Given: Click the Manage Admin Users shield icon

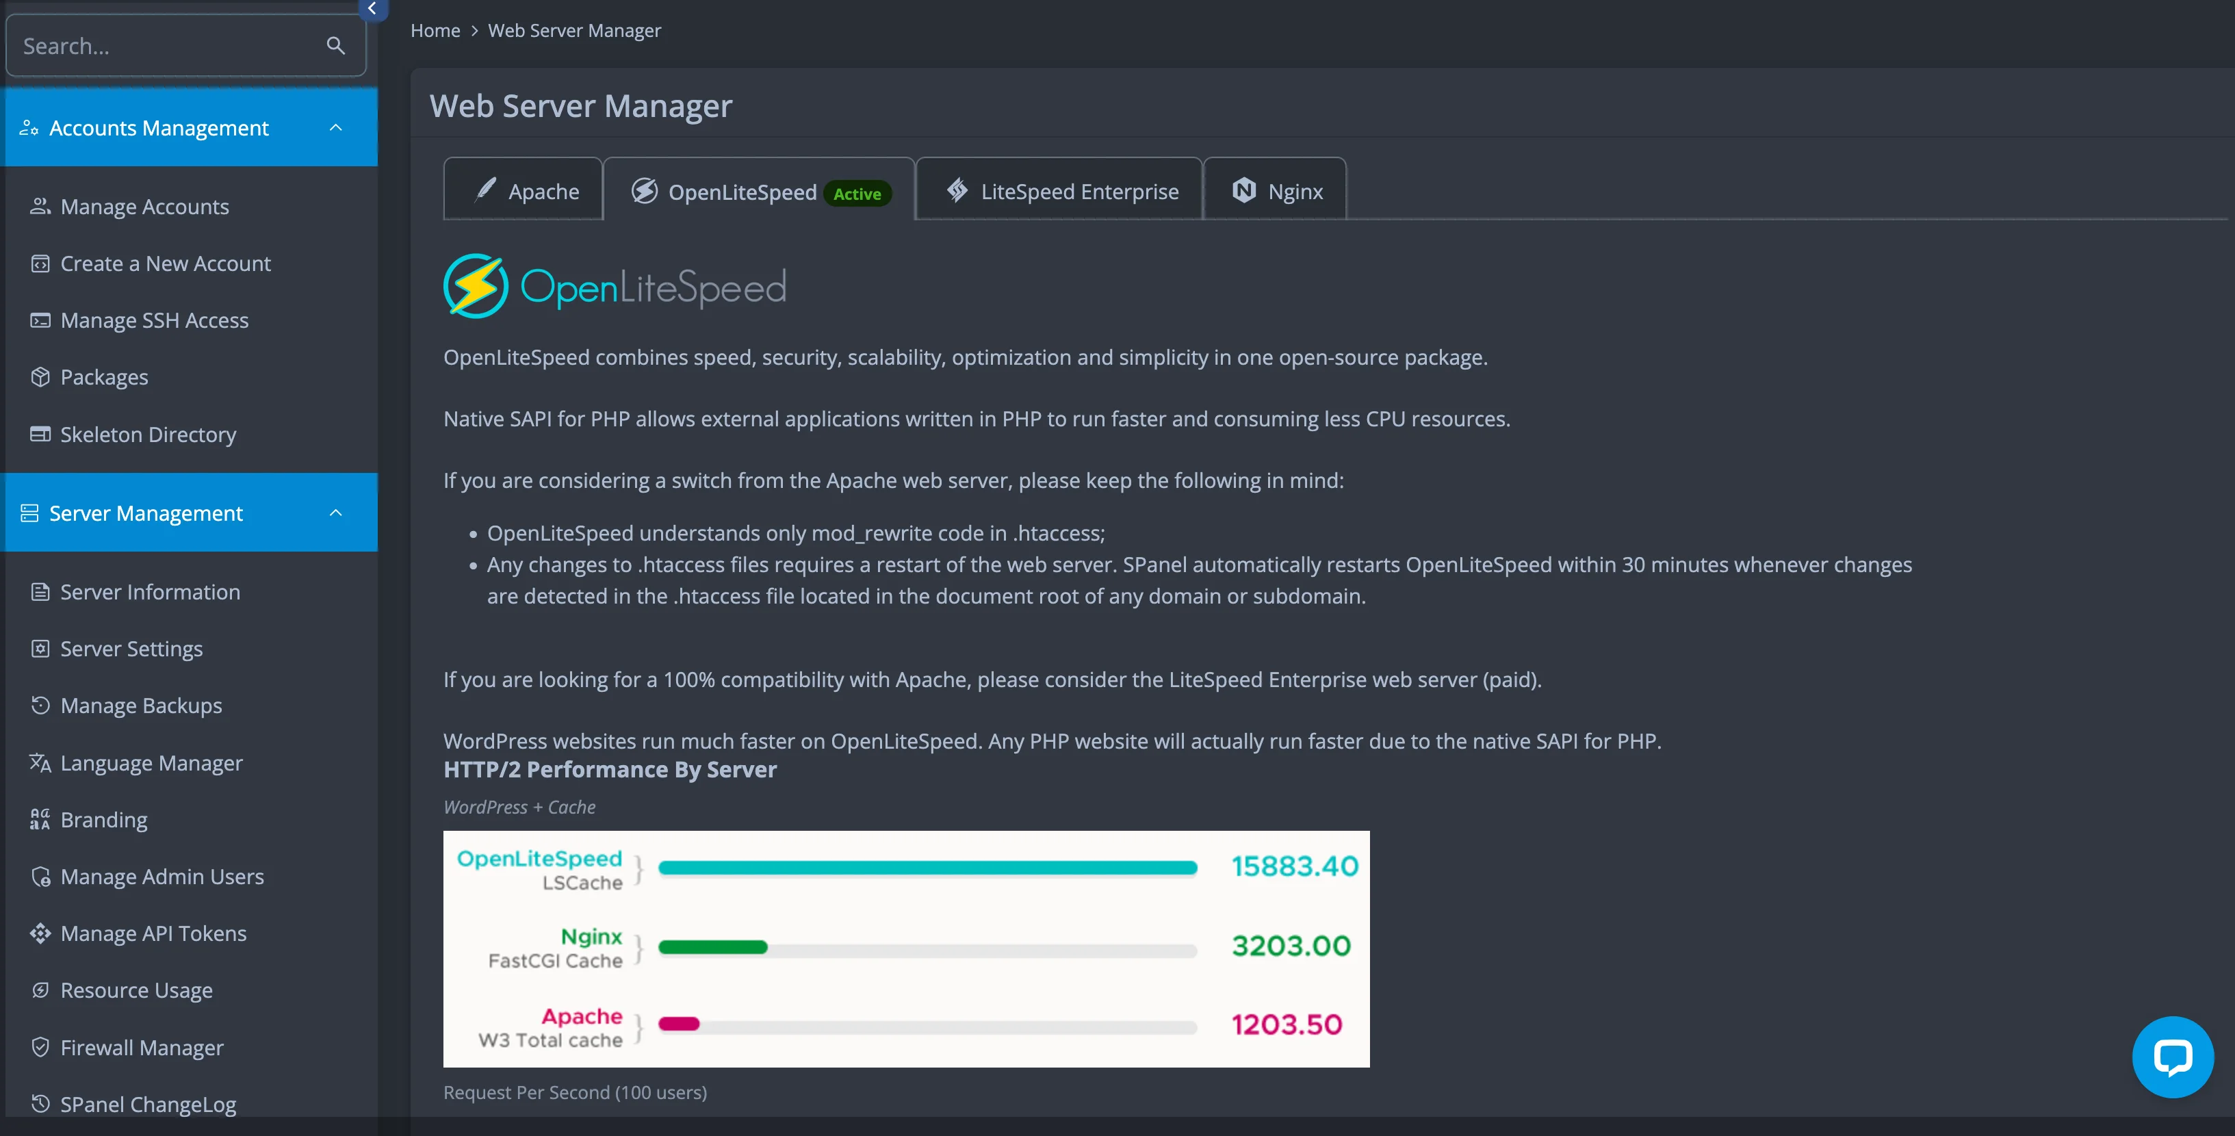Looking at the screenshot, I should tap(40, 877).
